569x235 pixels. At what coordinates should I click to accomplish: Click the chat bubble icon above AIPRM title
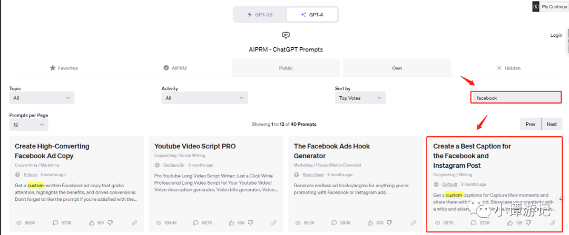click(x=286, y=35)
